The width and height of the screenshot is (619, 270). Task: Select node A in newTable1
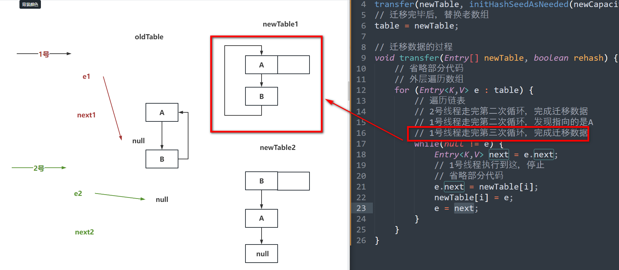click(262, 65)
